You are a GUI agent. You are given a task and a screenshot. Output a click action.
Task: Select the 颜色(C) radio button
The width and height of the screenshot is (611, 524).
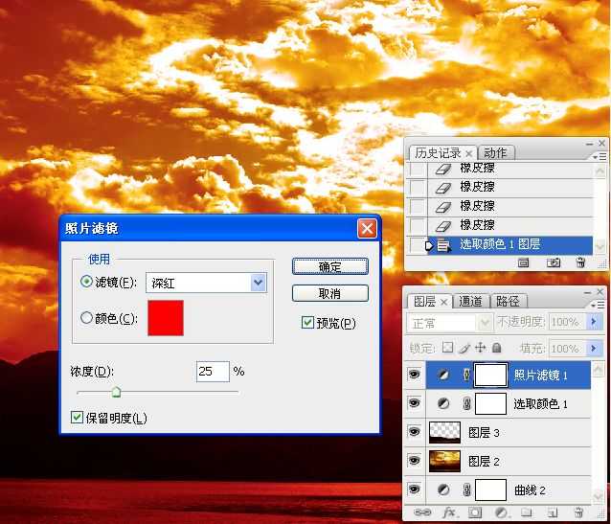tap(86, 318)
